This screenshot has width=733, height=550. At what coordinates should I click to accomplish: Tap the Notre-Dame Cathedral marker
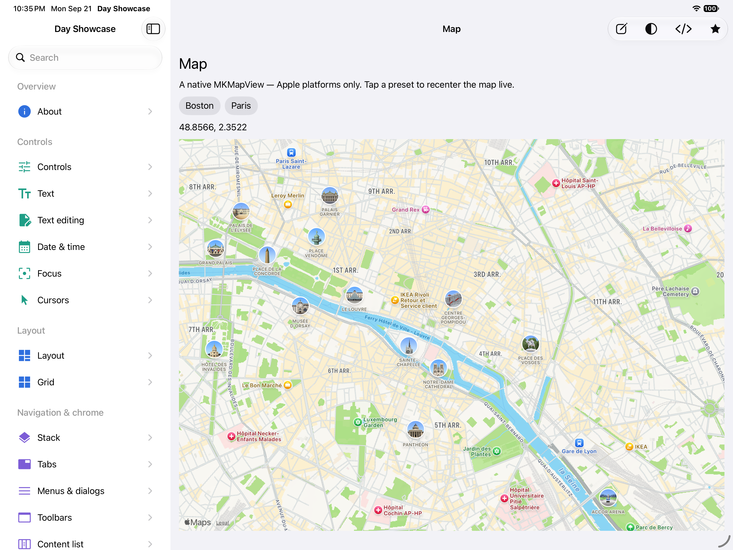tap(438, 368)
